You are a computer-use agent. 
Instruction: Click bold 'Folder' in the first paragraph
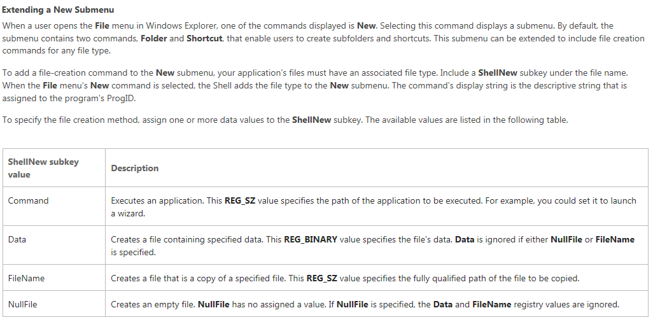pos(154,38)
